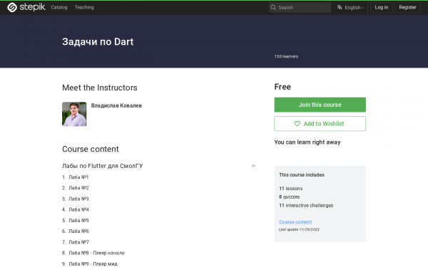Viewport: 428px width, 267px height.
Task: Click the Register button
Action: tap(407, 7)
